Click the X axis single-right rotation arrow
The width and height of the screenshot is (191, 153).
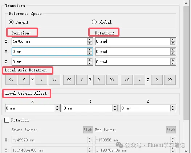(x=41, y=80)
